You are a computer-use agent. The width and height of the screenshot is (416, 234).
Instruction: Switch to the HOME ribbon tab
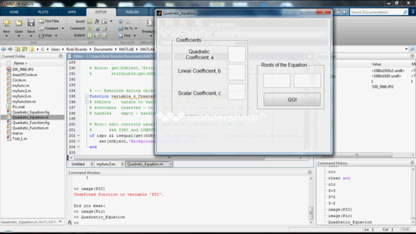[x=14, y=12]
